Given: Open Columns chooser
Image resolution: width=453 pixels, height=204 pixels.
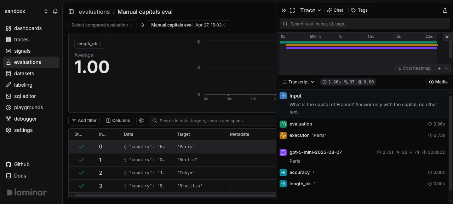Looking at the screenshot, I should (118, 121).
